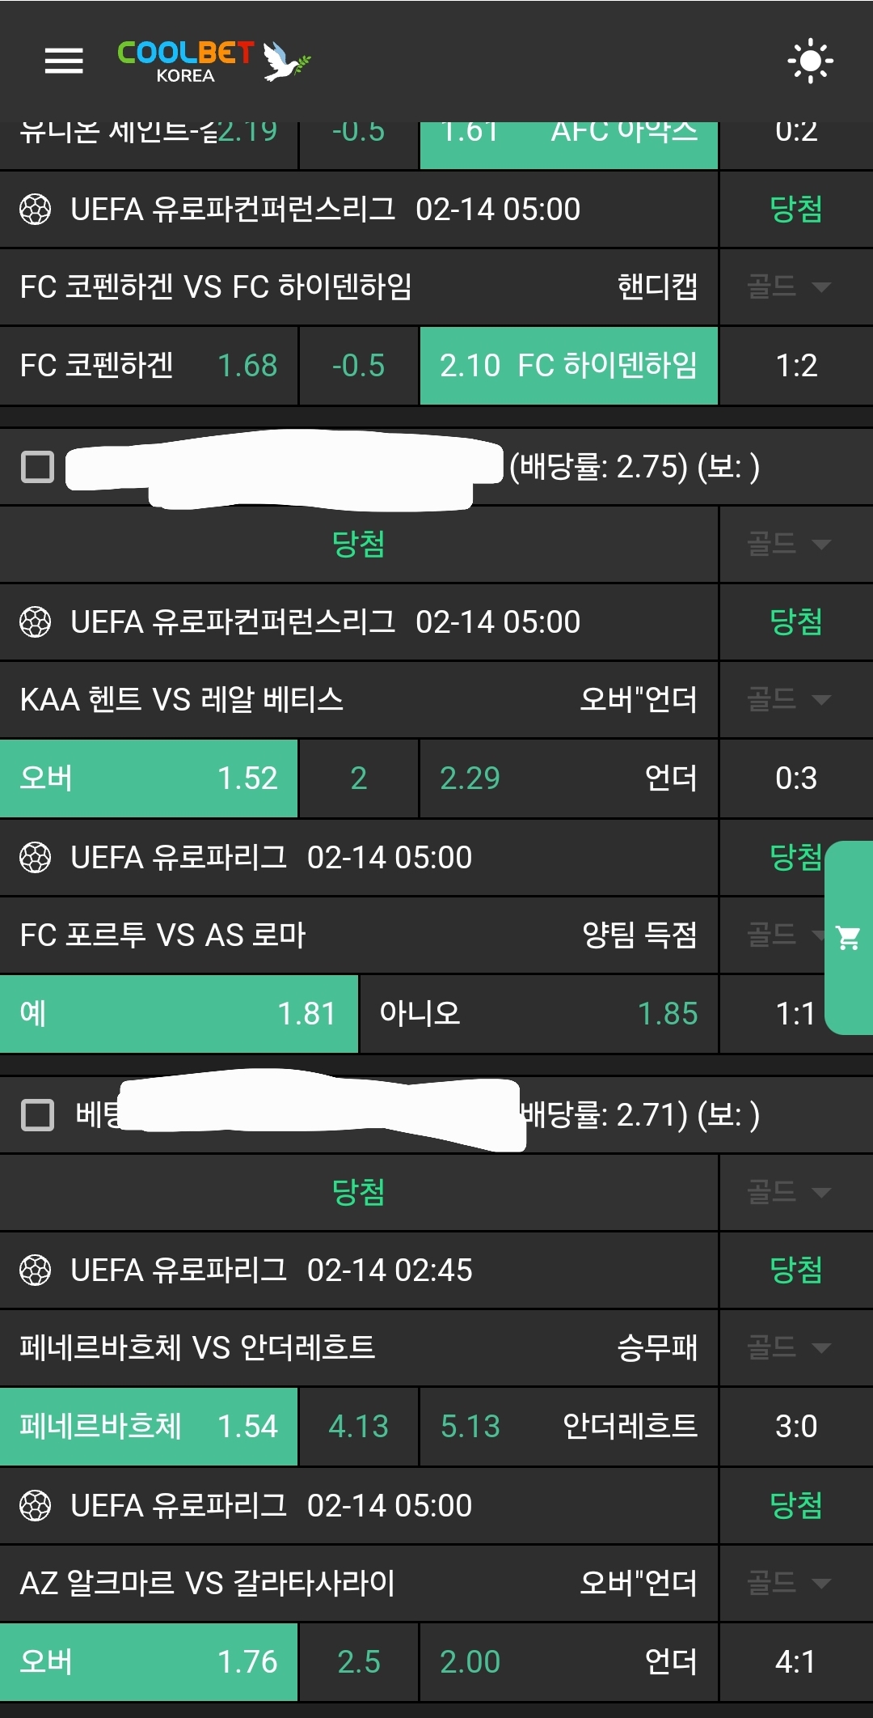Check the box for 2.71 odds bet slip
Image resolution: width=873 pixels, height=1718 pixels.
37,1114
